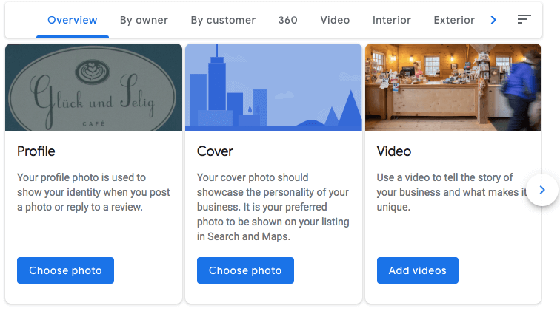Screen dimensions: 560x311
Task: Open the café counter video thumbnail
Action: point(453,88)
